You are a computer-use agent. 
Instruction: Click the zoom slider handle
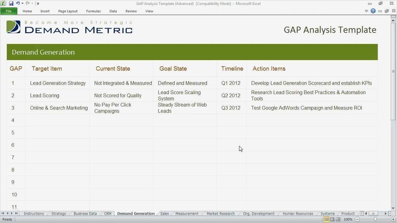375,219
